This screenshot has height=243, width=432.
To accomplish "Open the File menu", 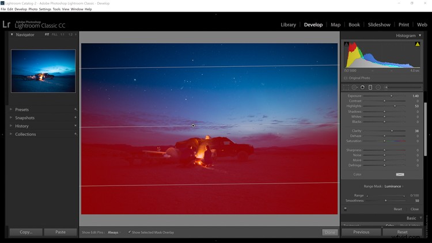I will coord(3,9).
